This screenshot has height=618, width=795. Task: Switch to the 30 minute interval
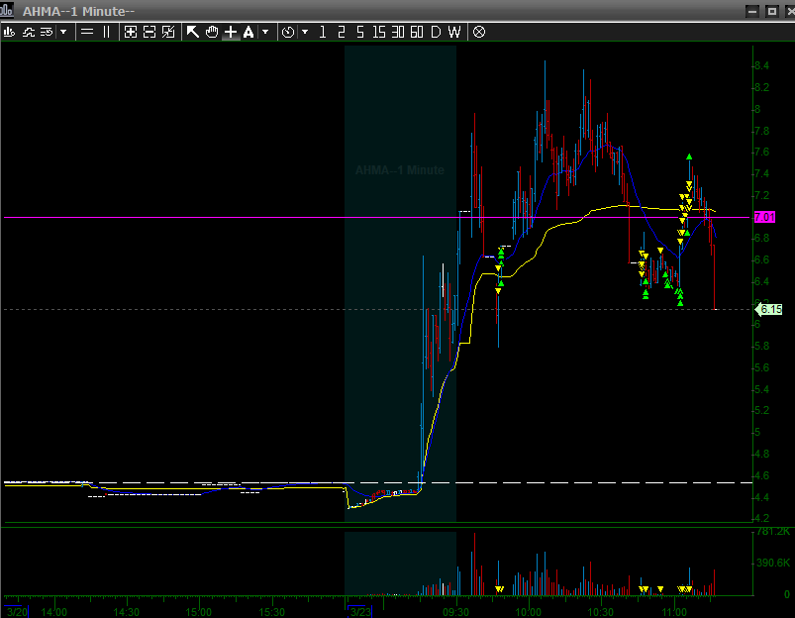(x=398, y=32)
